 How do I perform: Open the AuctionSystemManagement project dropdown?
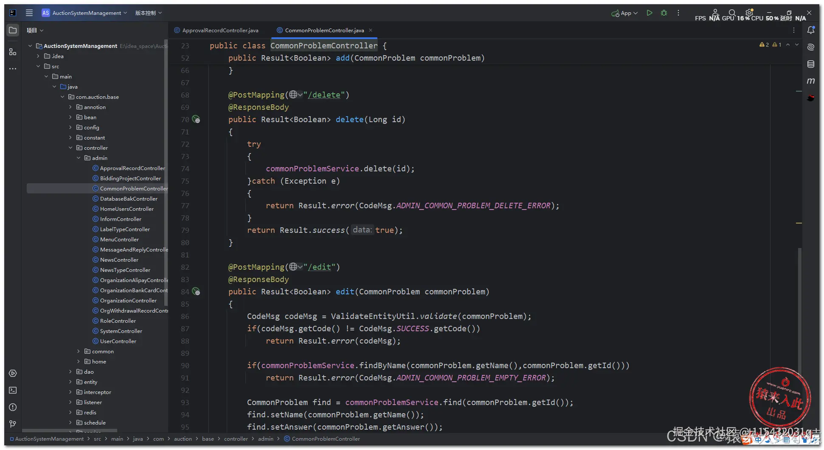click(84, 13)
